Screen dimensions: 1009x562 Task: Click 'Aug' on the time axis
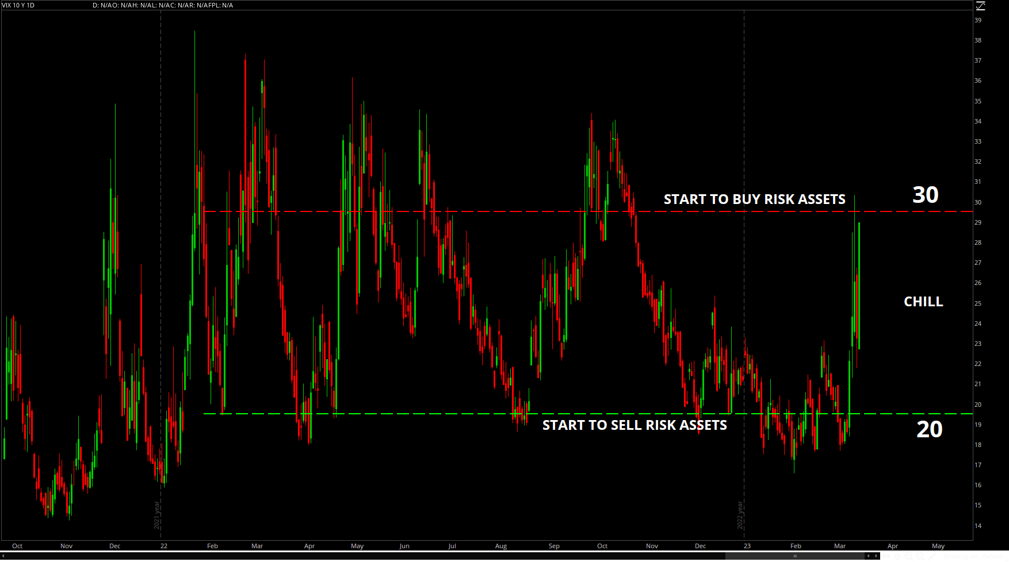(x=501, y=546)
